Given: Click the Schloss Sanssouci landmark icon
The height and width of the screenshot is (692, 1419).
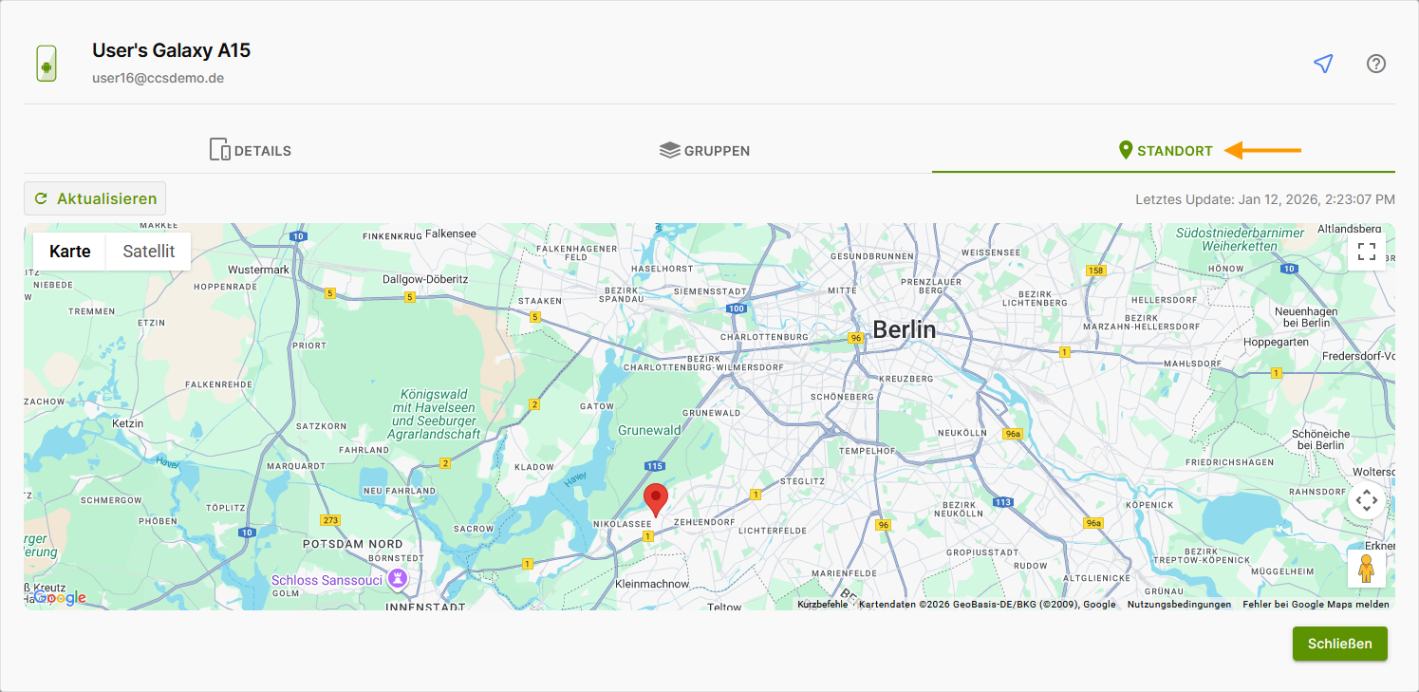Looking at the screenshot, I should coord(398,578).
